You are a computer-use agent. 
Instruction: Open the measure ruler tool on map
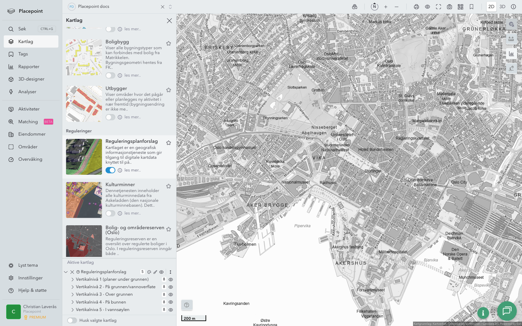[x=511, y=39]
